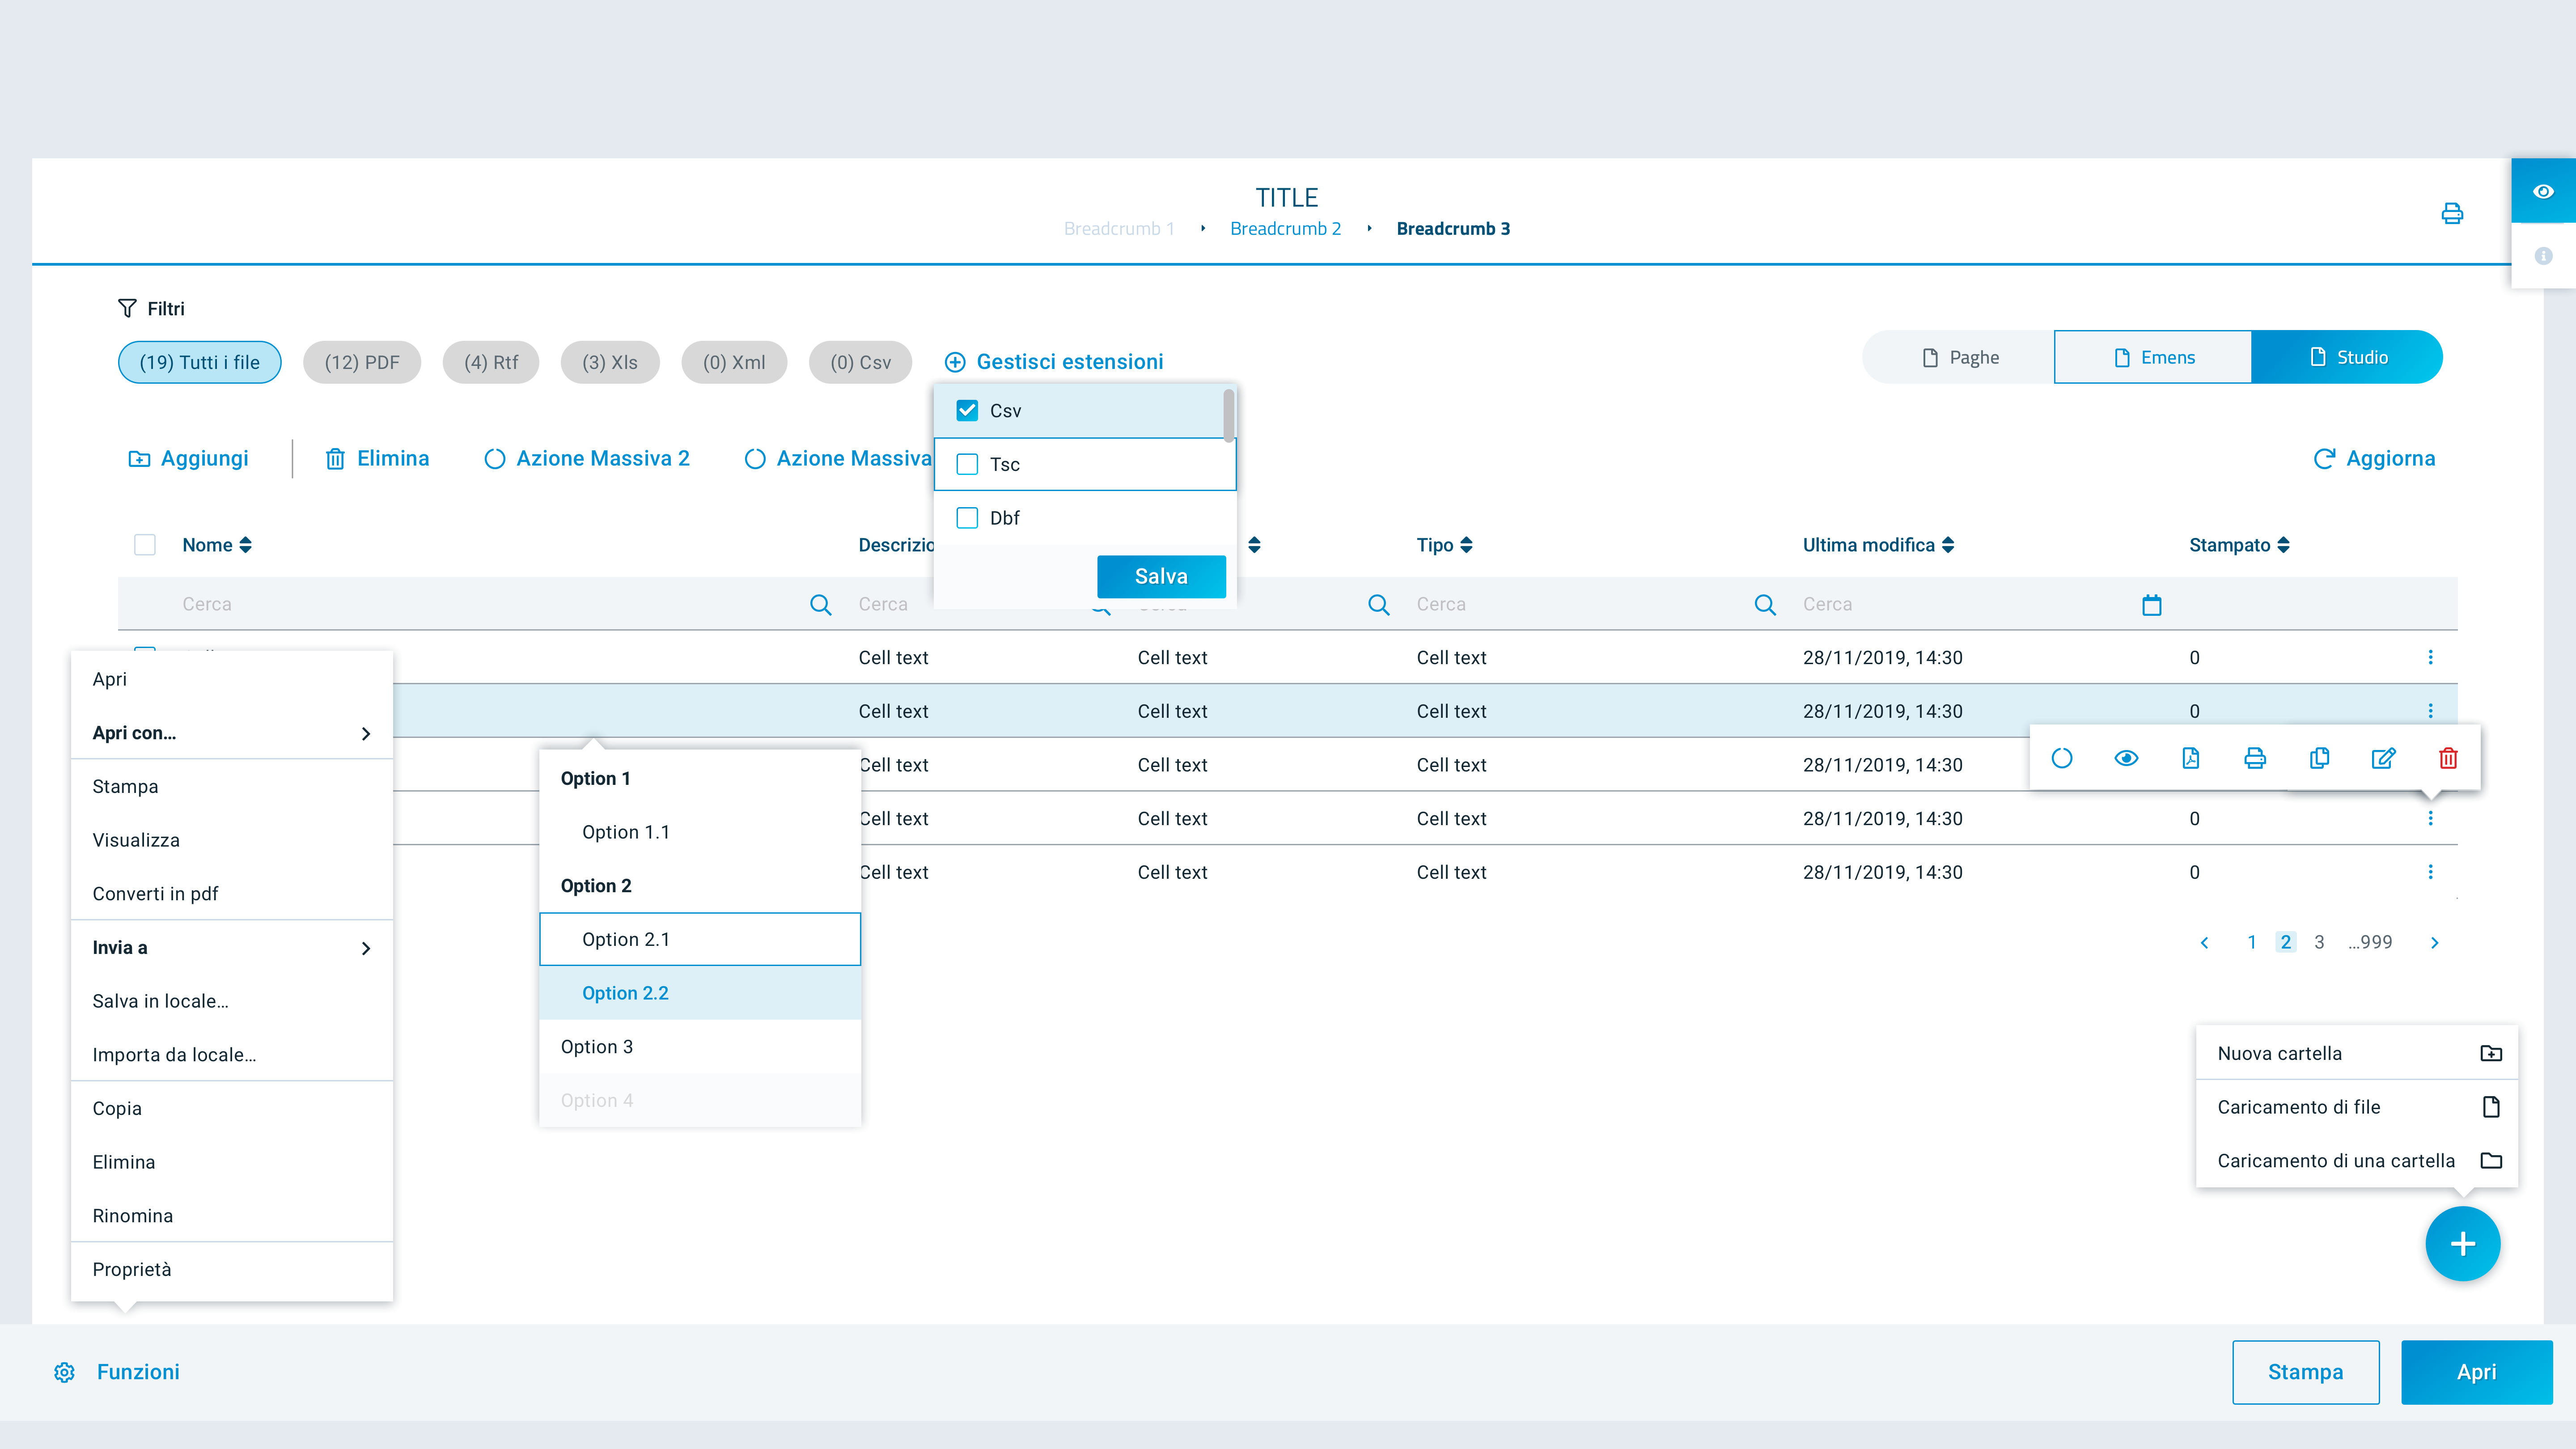Click the Funzioni gear icon

pyautogui.click(x=64, y=1372)
